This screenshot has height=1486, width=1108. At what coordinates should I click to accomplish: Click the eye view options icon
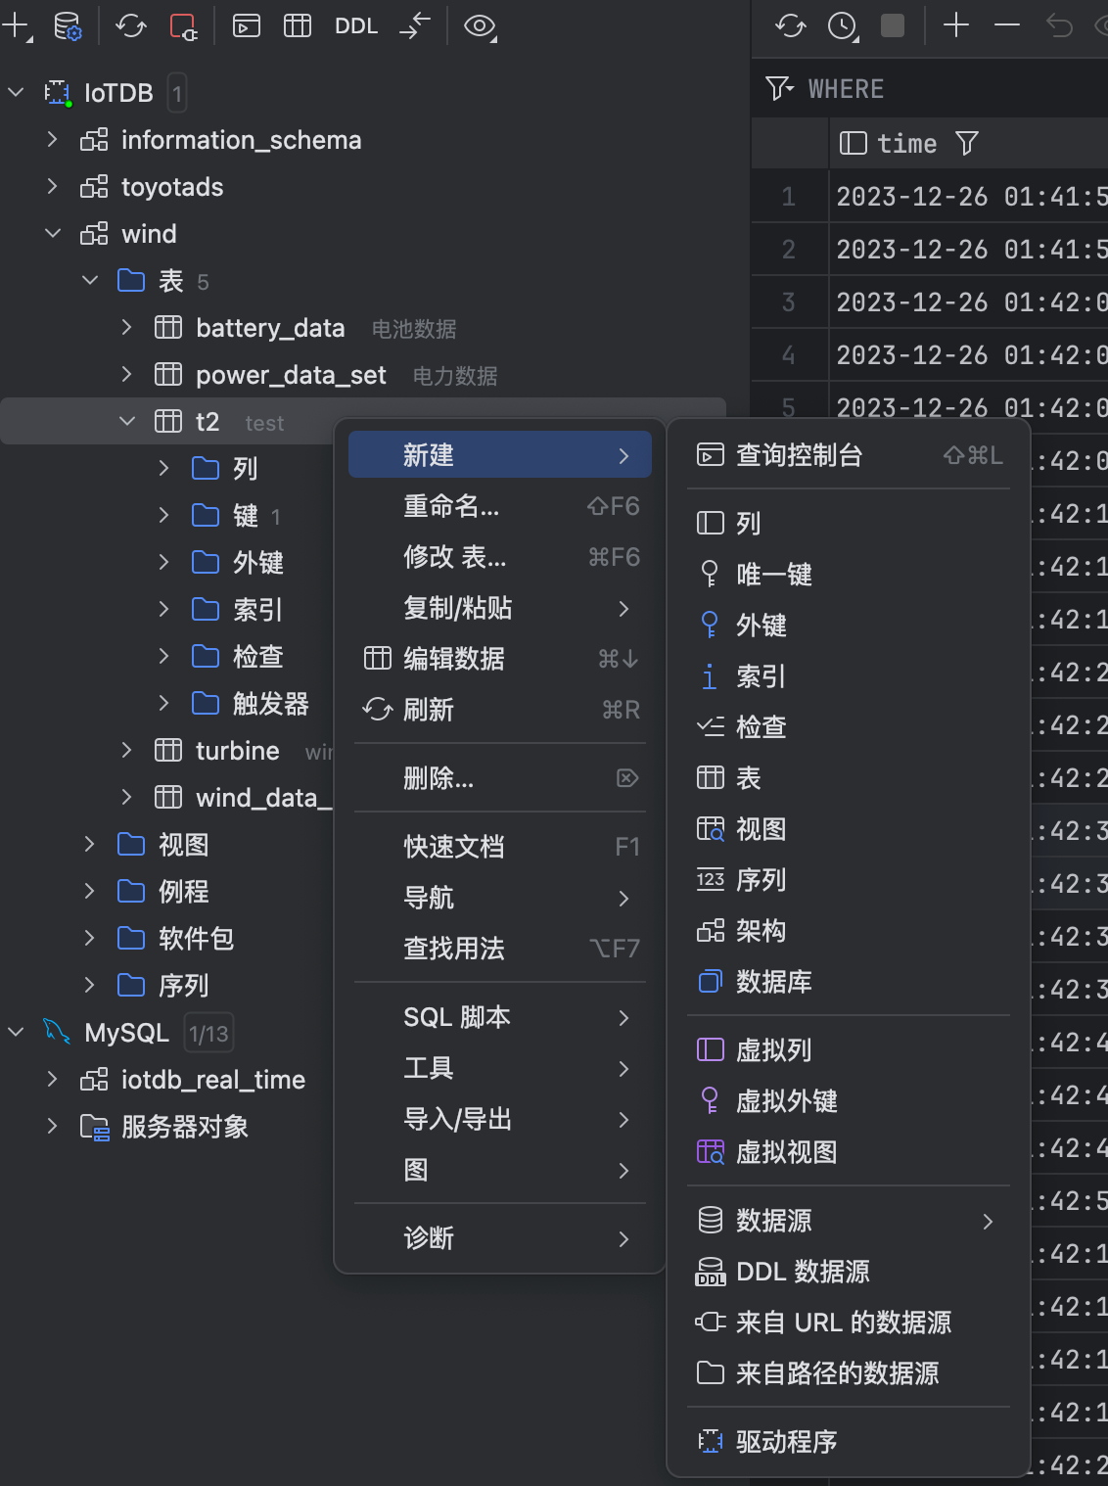[479, 26]
